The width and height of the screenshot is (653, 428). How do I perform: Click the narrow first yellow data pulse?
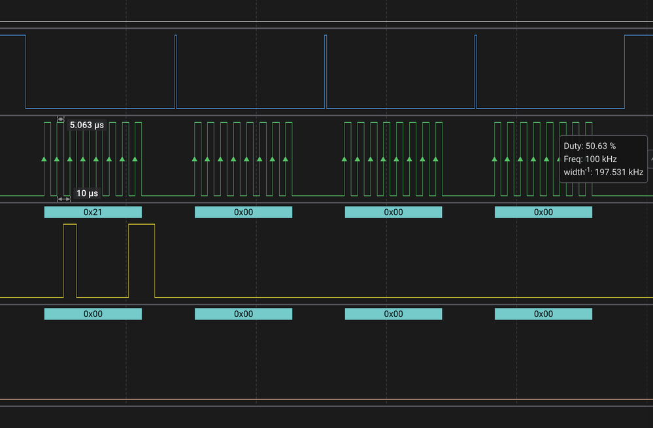point(70,261)
